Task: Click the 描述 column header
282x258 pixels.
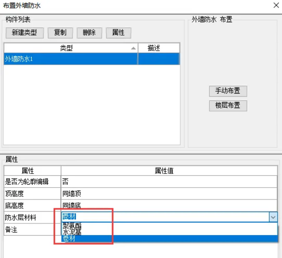Action: coord(154,48)
